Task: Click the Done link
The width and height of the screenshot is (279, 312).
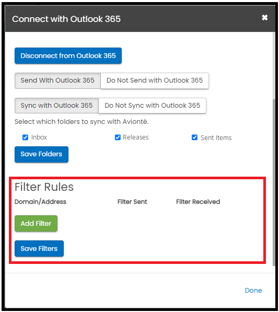Action: click(x=253, y=290)
